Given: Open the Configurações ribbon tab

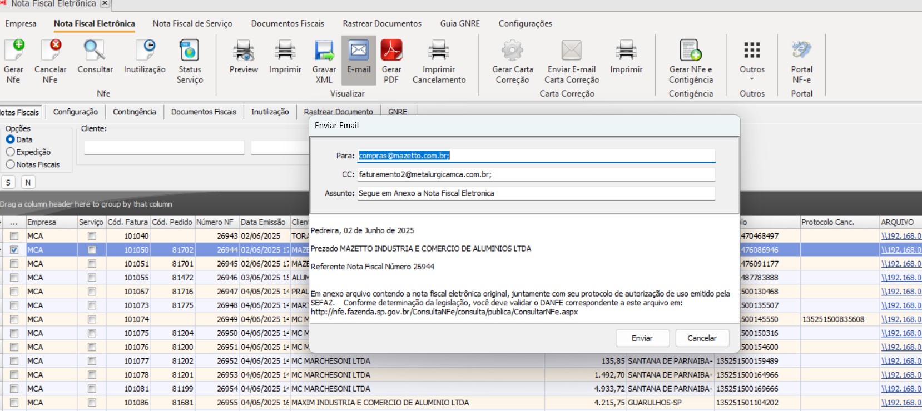Looking at the screenshot, I should pos(525,23).
